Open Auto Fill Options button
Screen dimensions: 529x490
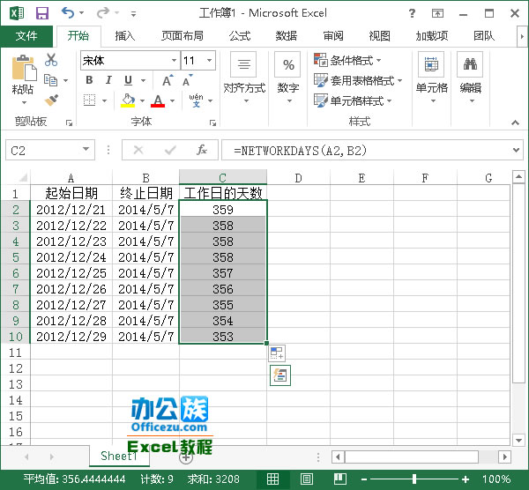[x=277, y=353]
